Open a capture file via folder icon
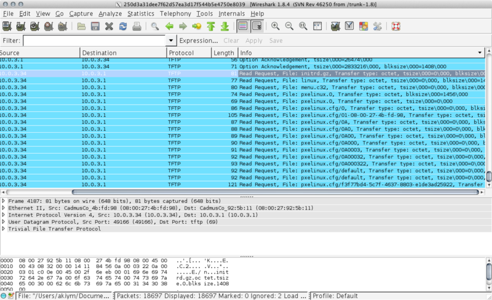The height and width of the screenshot is (300, 492). click(81, 26)
